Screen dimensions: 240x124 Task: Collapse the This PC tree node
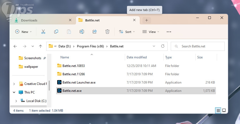(x=14, y=92)
